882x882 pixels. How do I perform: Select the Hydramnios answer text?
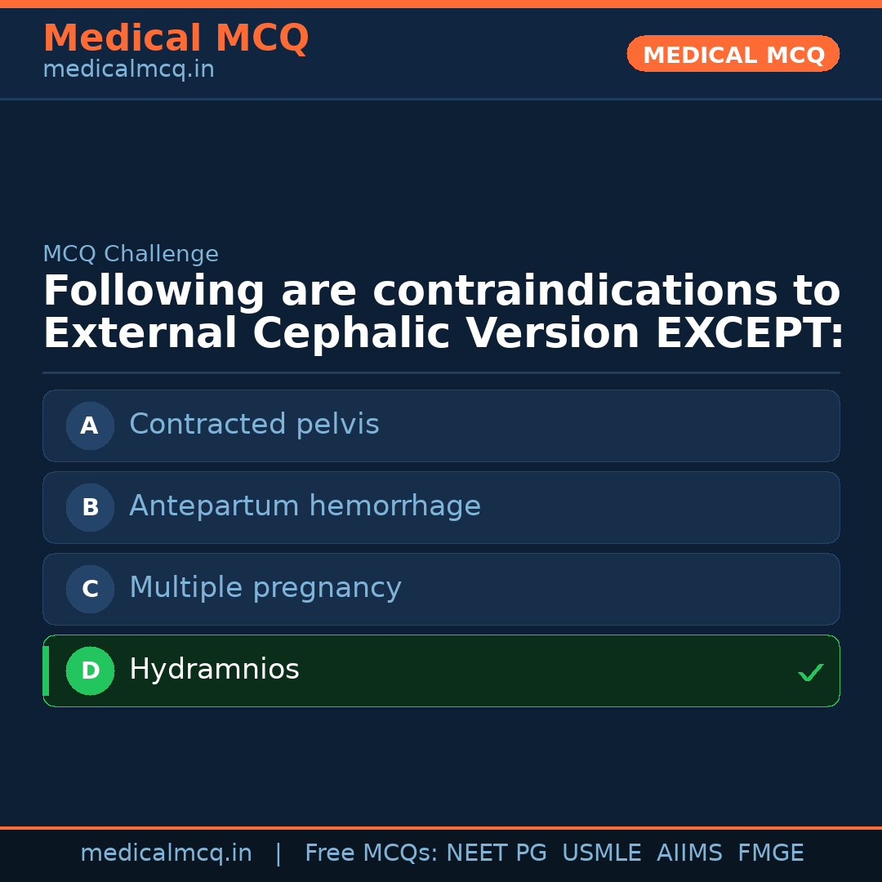pos(214,670)
